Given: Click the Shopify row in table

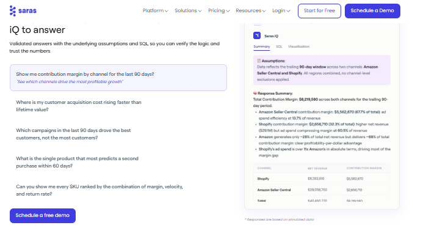Looking at the screenshot, I should [322, 178].
